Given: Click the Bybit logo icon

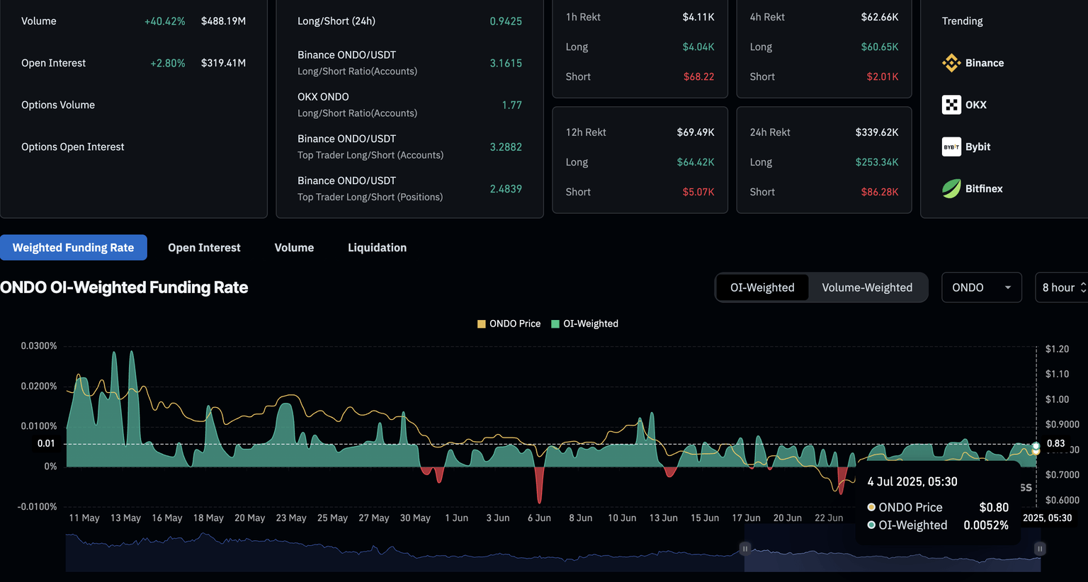Looking at the screenshot, I should point(951,147).
